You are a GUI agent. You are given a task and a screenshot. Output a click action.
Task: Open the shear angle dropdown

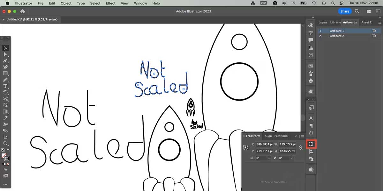click(293, 158)
